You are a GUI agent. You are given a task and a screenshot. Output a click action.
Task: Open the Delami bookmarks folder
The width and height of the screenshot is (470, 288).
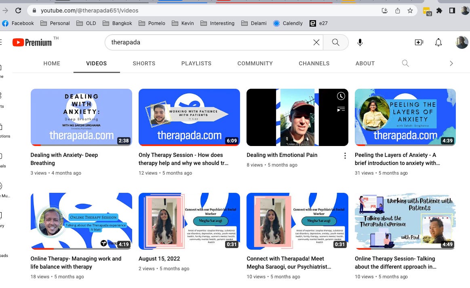point(254,23)
